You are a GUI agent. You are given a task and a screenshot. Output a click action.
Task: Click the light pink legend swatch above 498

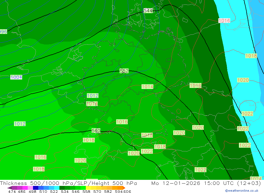[30, 188]
